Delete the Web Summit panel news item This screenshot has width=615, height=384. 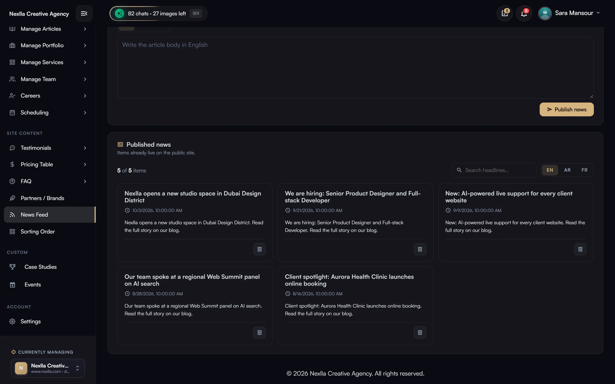pyautogui.click(x=259, y=332)
